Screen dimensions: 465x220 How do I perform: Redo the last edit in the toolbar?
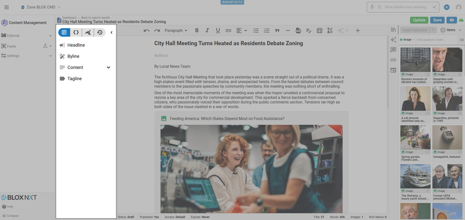[157, 30]
